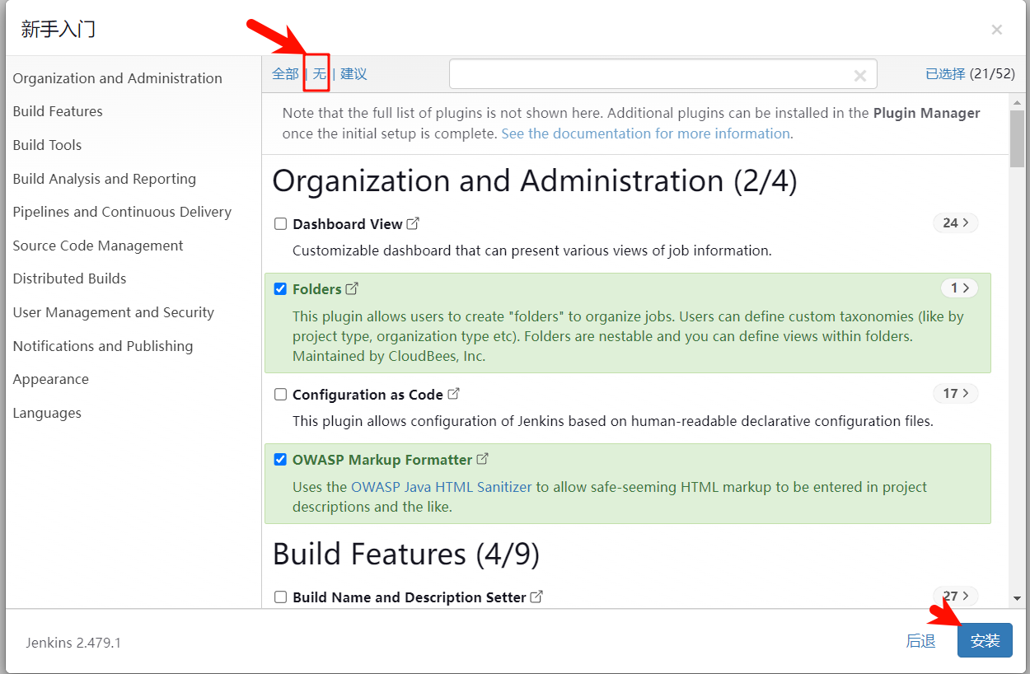Enable Configuration as Code checkbox
This screenshot has width=1030, height=674.
coord(281,395)
